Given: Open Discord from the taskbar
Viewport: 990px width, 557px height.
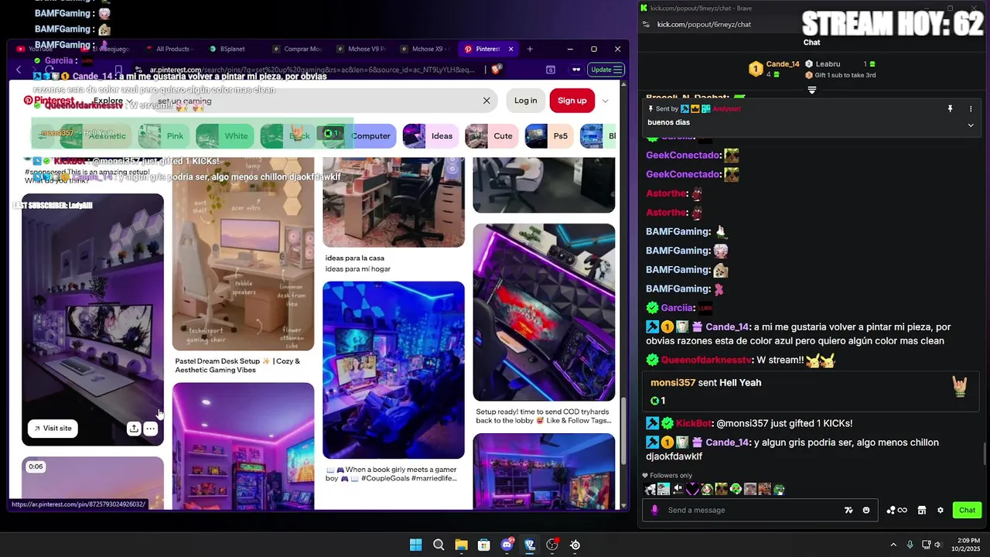Looking at the screenshot, I should tap(507, 545).
